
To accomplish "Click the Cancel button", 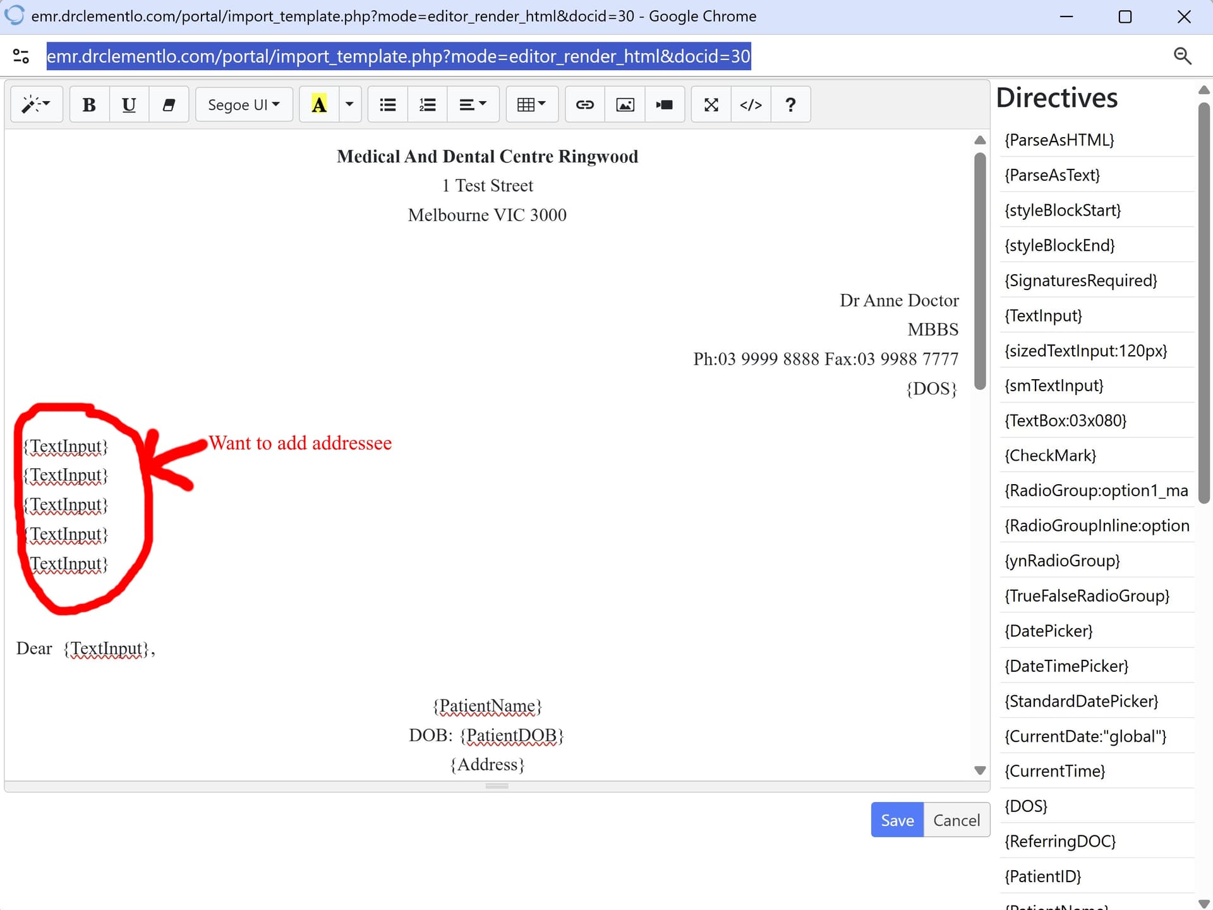I will [957, 820].
